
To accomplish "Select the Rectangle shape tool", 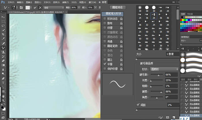I will tap(3, 91).
